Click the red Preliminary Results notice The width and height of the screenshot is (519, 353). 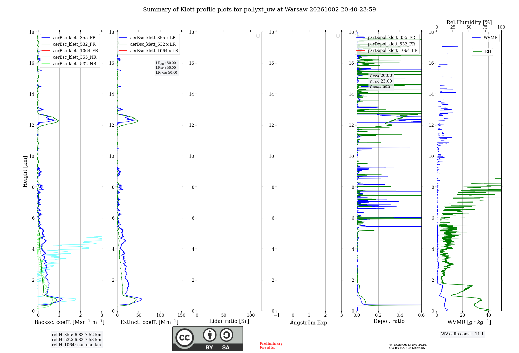[x=271, y=345]
